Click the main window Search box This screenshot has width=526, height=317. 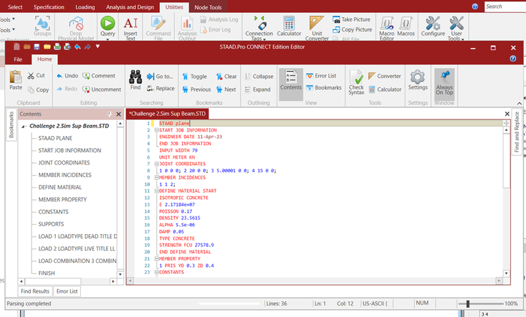(x=505, y=7)
